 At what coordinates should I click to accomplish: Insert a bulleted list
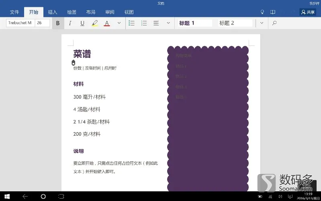click(131, 23)
